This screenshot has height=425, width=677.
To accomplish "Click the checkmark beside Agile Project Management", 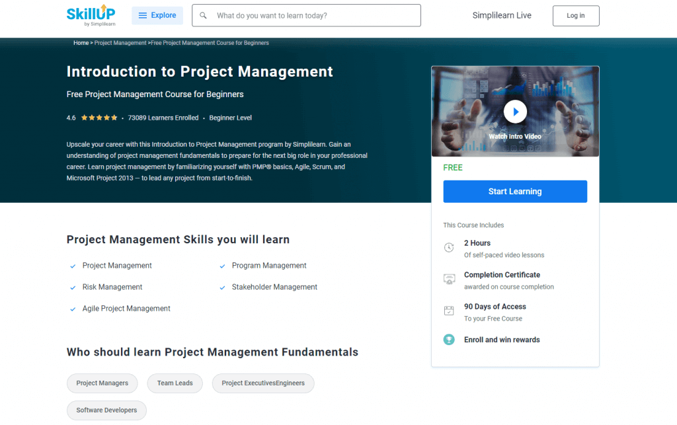I will tap(73, 309).
